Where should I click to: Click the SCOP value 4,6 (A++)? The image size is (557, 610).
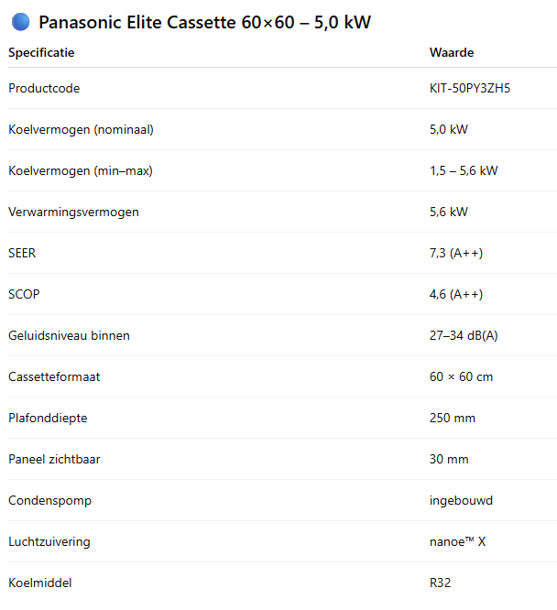tap(456, 295)
